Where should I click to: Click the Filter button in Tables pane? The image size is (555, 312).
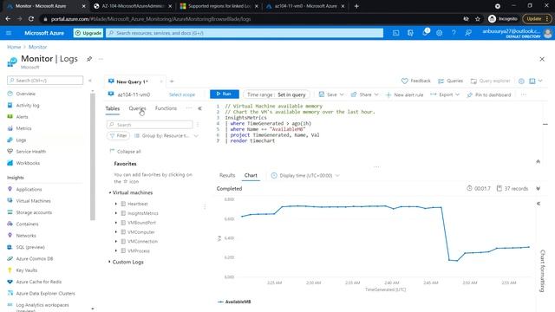coord(118,136)
